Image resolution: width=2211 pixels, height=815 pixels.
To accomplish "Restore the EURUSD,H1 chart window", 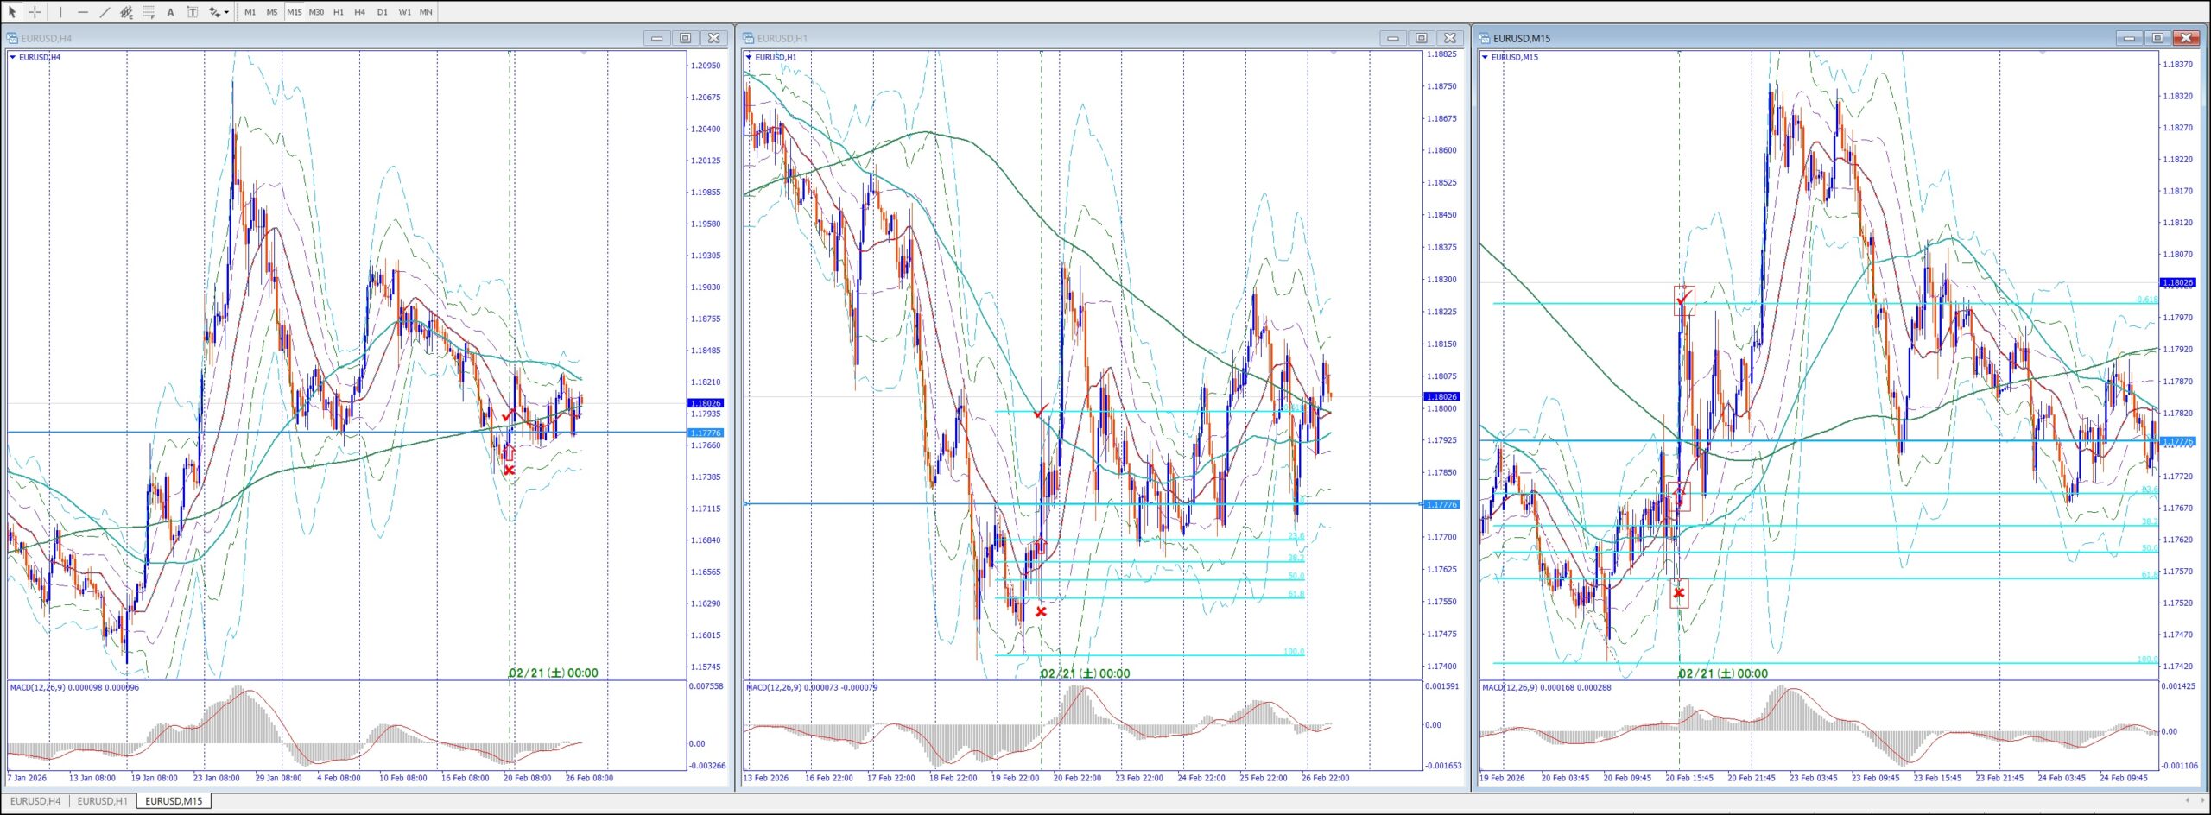I will [x=1421, y=38].
